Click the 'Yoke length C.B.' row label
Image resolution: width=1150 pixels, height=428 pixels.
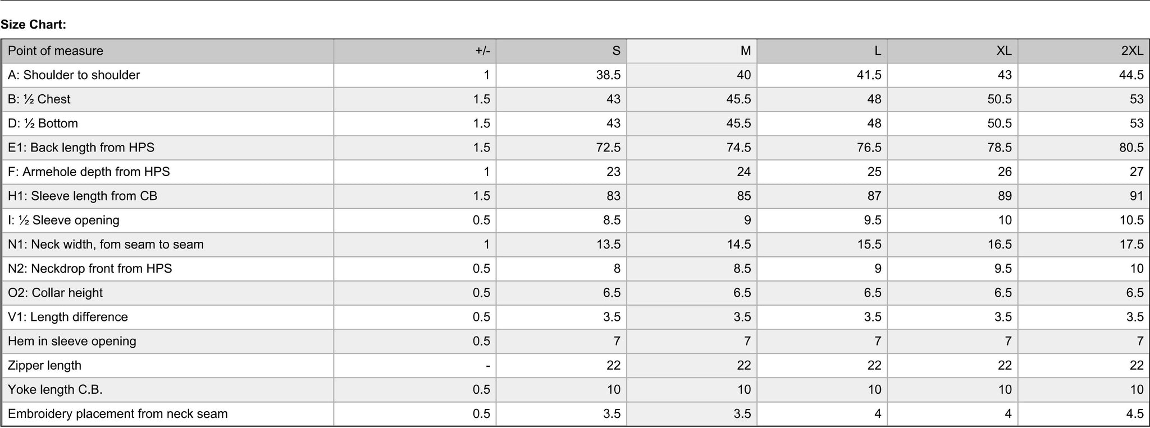(55, 389)
